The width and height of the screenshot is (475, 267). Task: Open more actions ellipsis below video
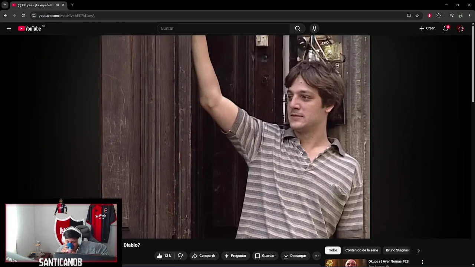pos(317,256)
